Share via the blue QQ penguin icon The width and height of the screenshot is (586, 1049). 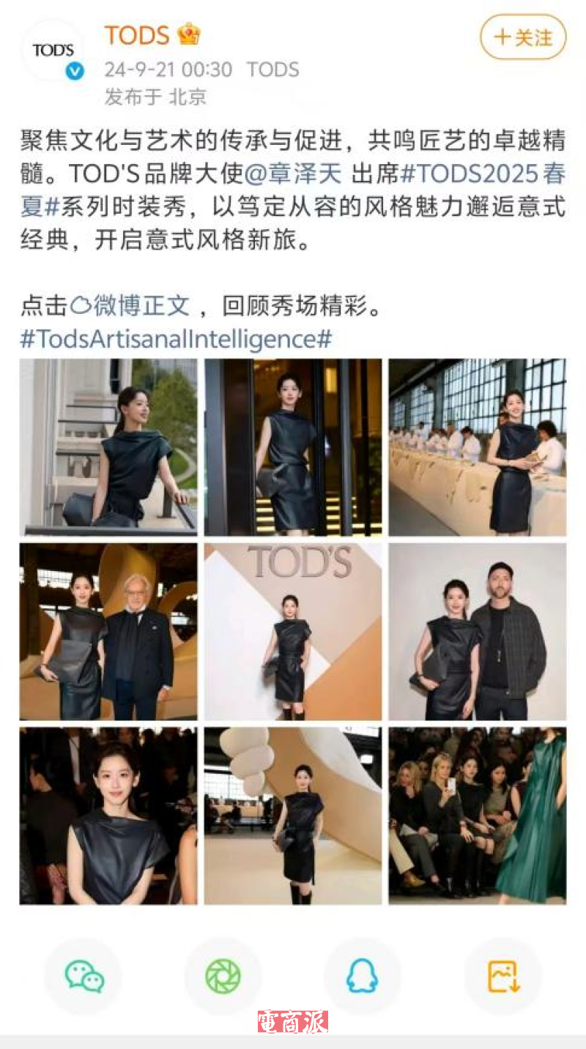point(363,977)
